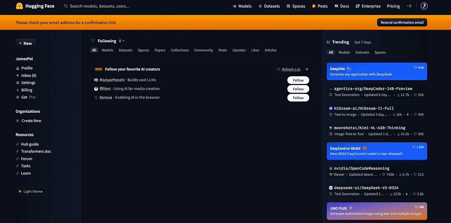The image size is (451, 223).
Task: Click the Trending chart icon
Action: point(329,42)
